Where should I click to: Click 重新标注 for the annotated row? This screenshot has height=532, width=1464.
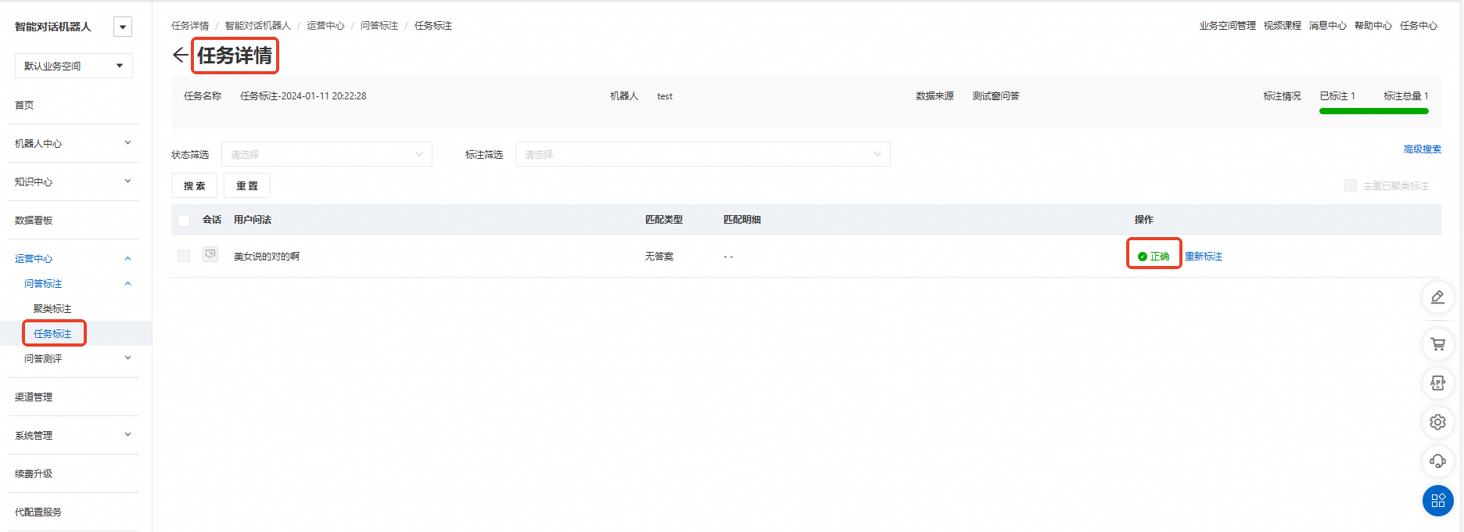pos(1204,257)
